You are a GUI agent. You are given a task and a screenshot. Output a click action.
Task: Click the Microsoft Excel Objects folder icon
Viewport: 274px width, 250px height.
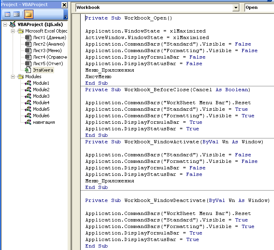coord(21,31)
